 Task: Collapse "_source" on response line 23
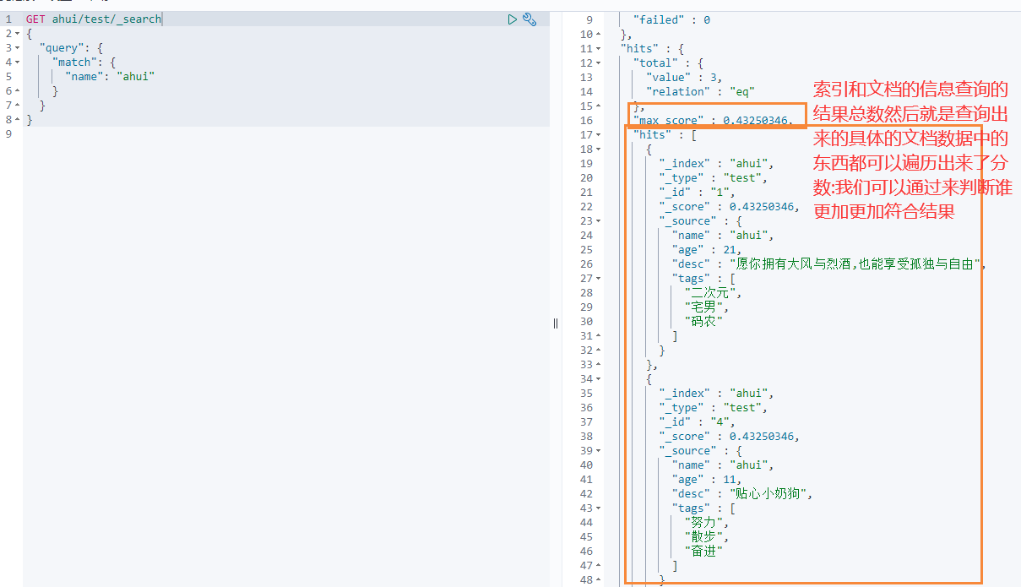[599, 220]
